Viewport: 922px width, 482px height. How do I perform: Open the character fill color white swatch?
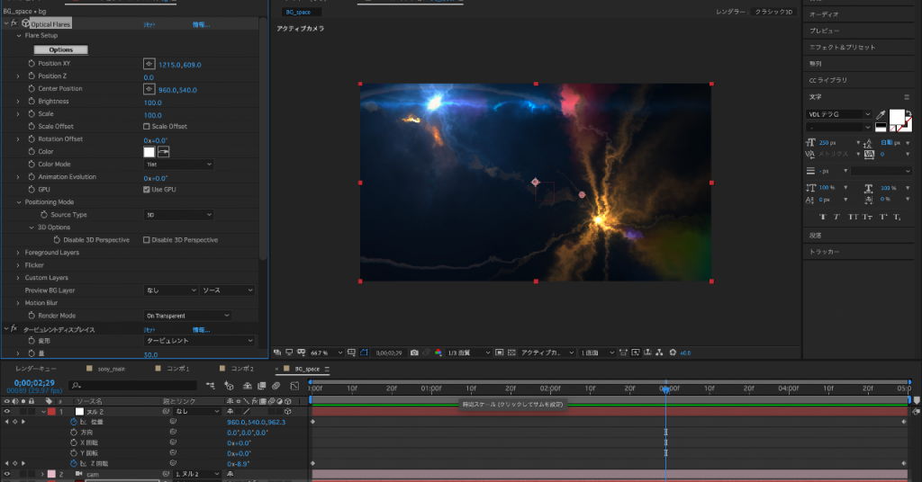click(x=897, y=117)
